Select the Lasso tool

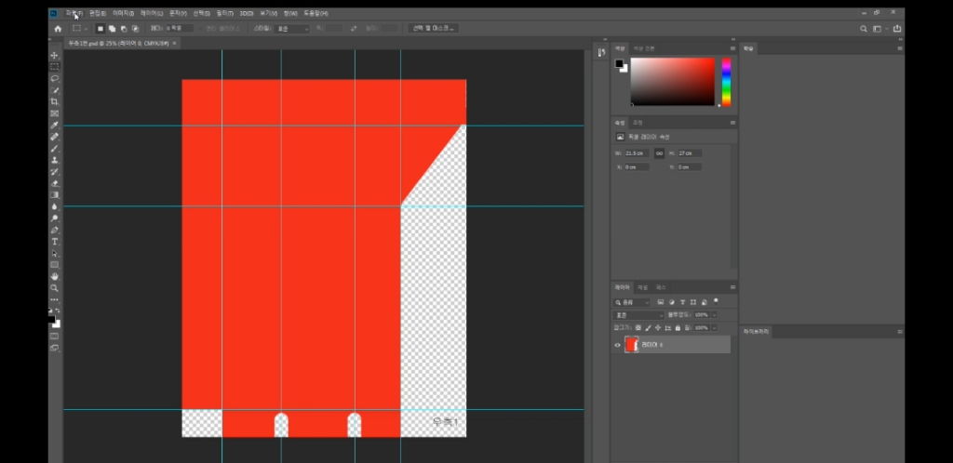[x=54, y=78]
